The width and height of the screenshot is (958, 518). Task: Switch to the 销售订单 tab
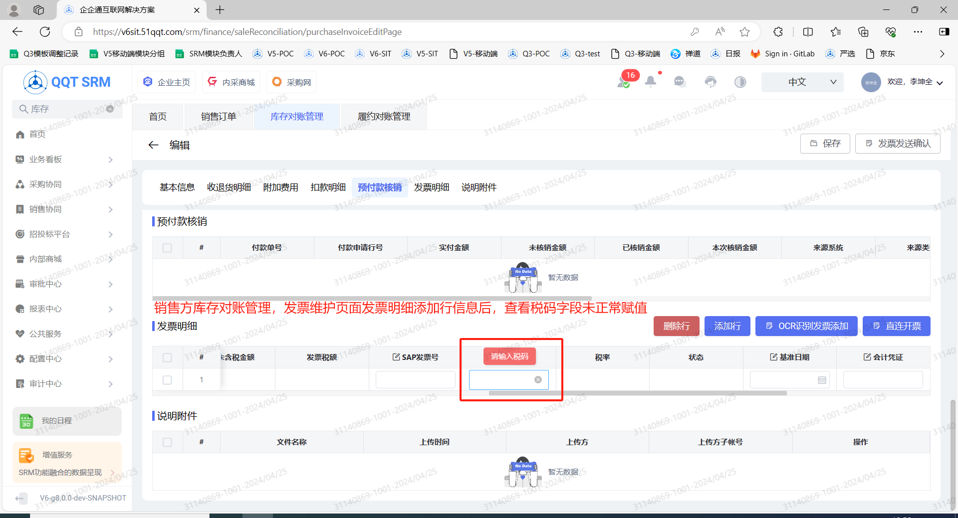coord(219,117)
